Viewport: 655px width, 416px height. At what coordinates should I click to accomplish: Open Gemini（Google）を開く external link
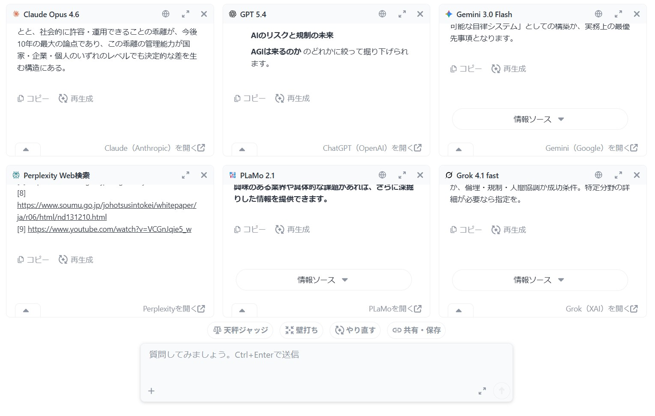tap(592, 148)
